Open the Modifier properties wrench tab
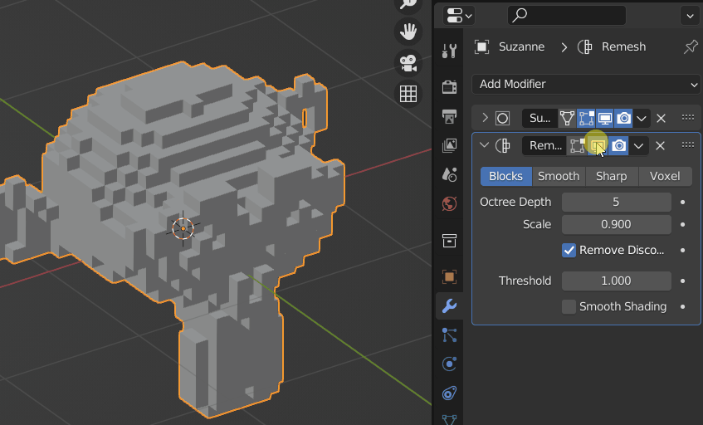 click(x=449, y=306)
